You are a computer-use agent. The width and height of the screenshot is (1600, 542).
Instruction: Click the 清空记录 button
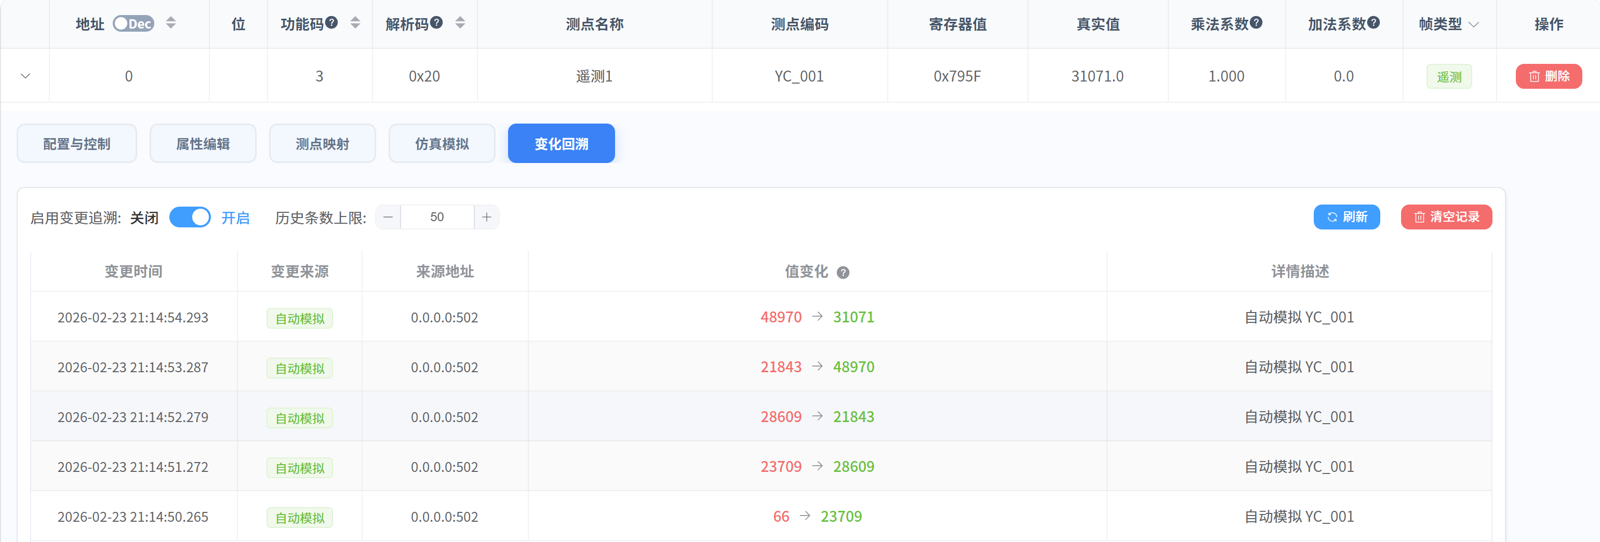1446,216
